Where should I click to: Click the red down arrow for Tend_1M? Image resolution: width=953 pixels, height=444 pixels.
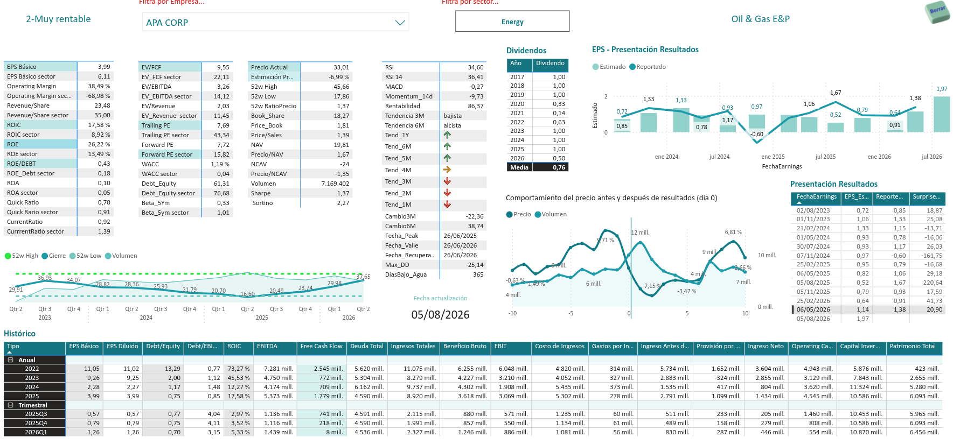(447, 205)
